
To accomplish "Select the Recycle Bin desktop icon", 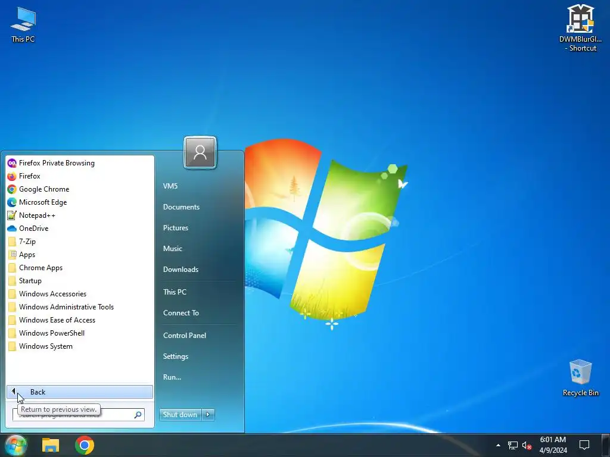I will [580, 378].
